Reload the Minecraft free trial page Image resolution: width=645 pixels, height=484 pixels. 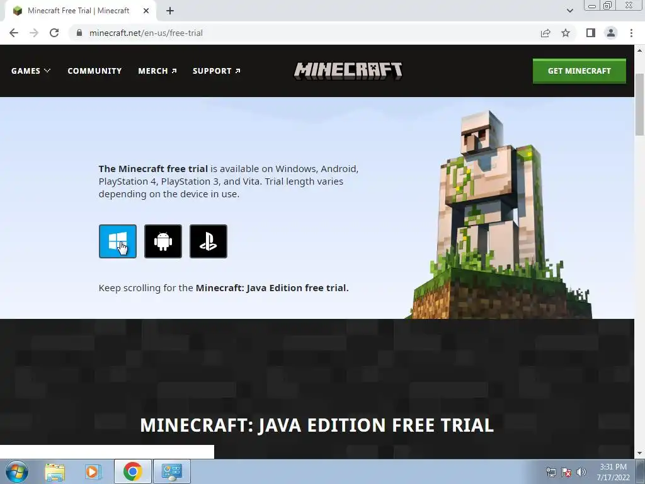[x=54, y=33]
